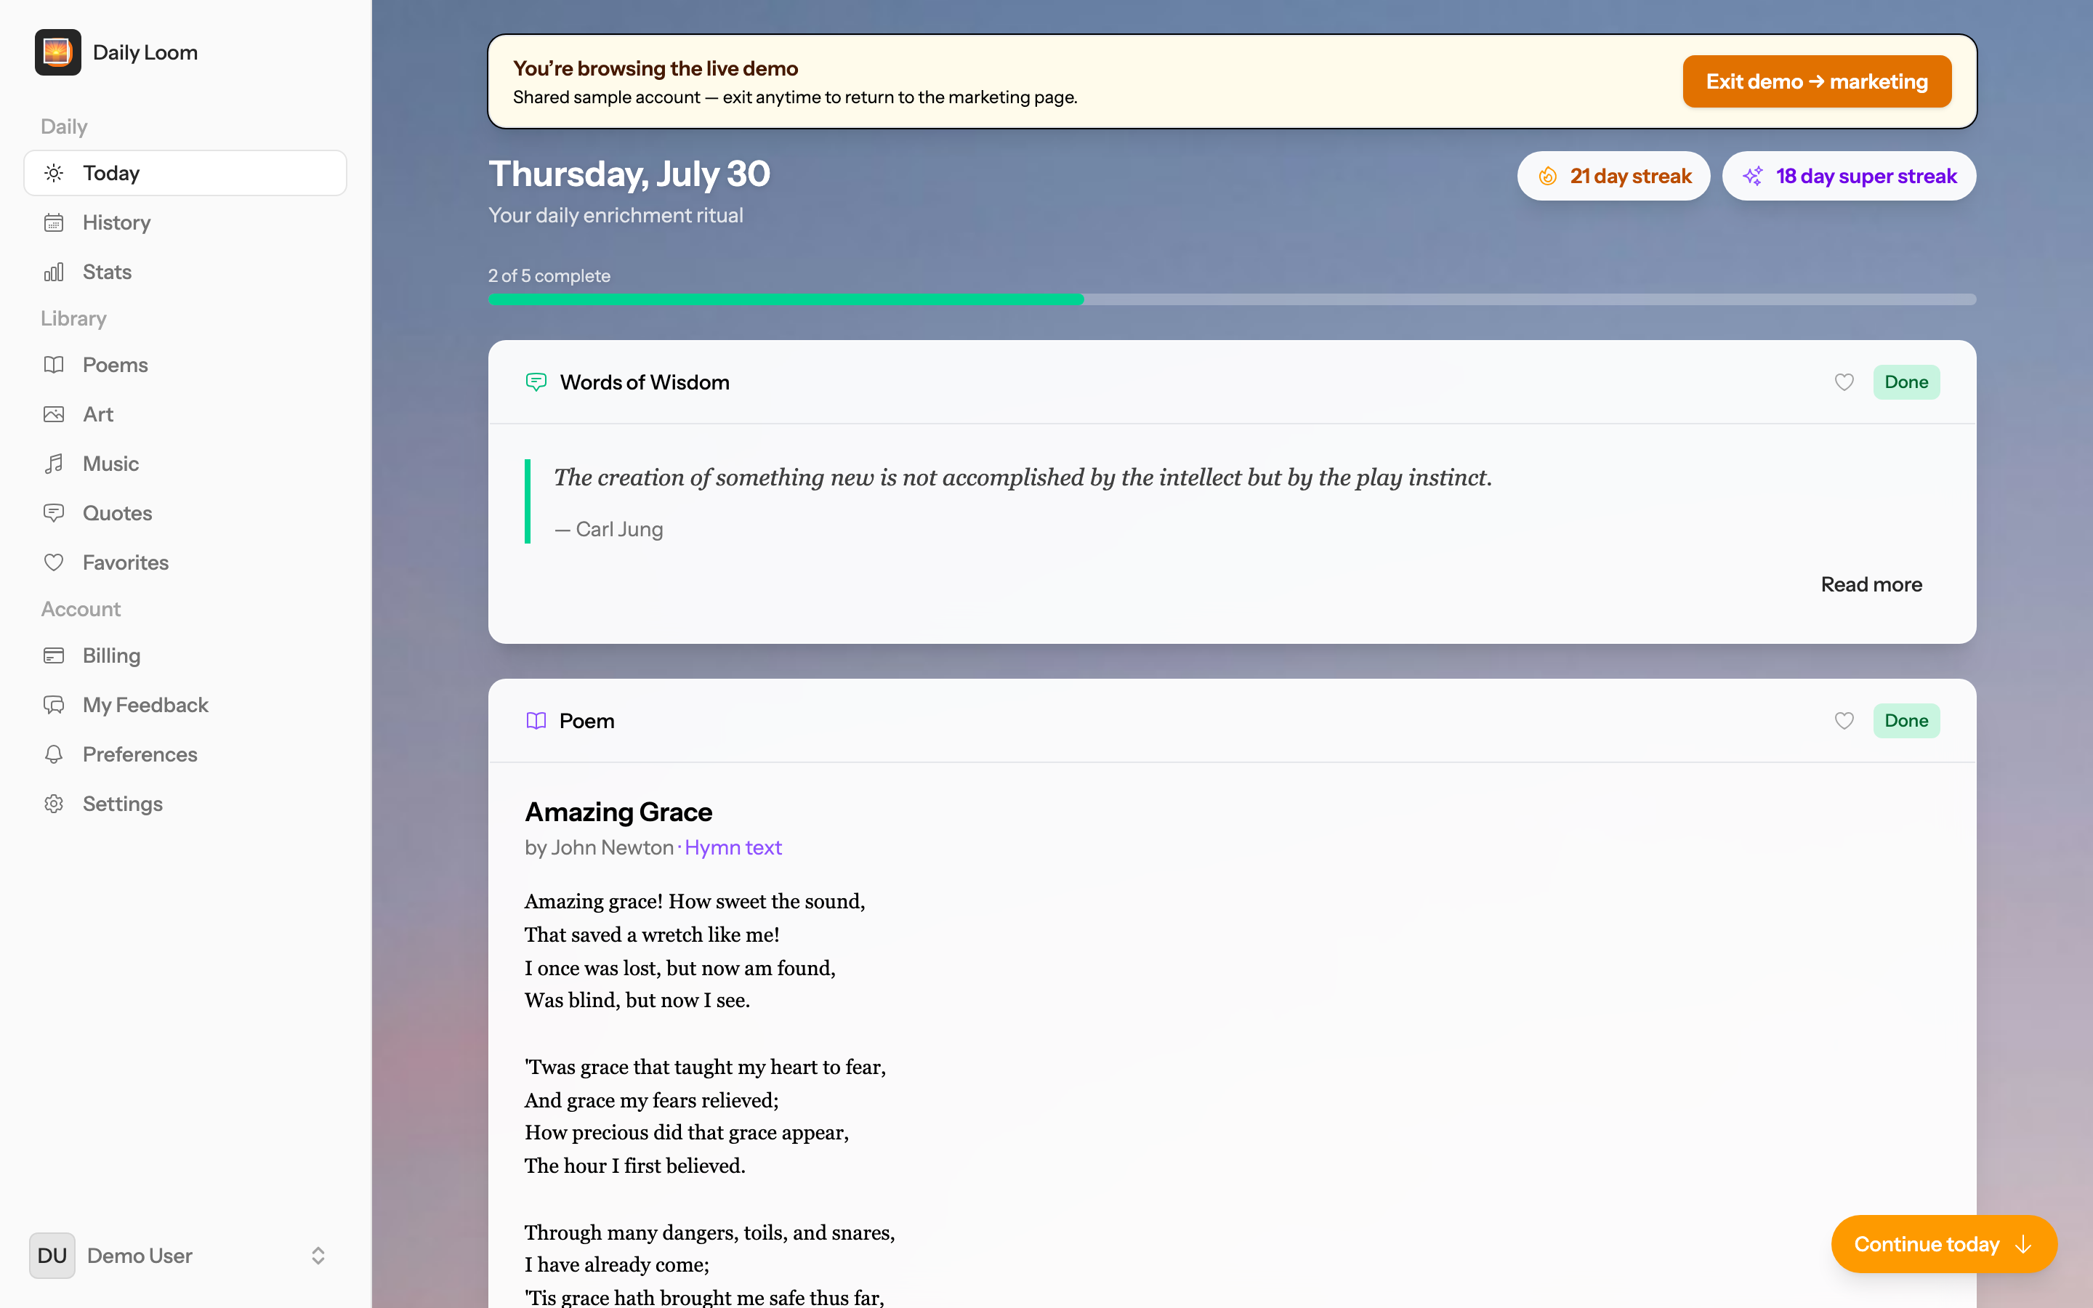Click 'You're browsing the live demo' heading

[x=656, y=68]
